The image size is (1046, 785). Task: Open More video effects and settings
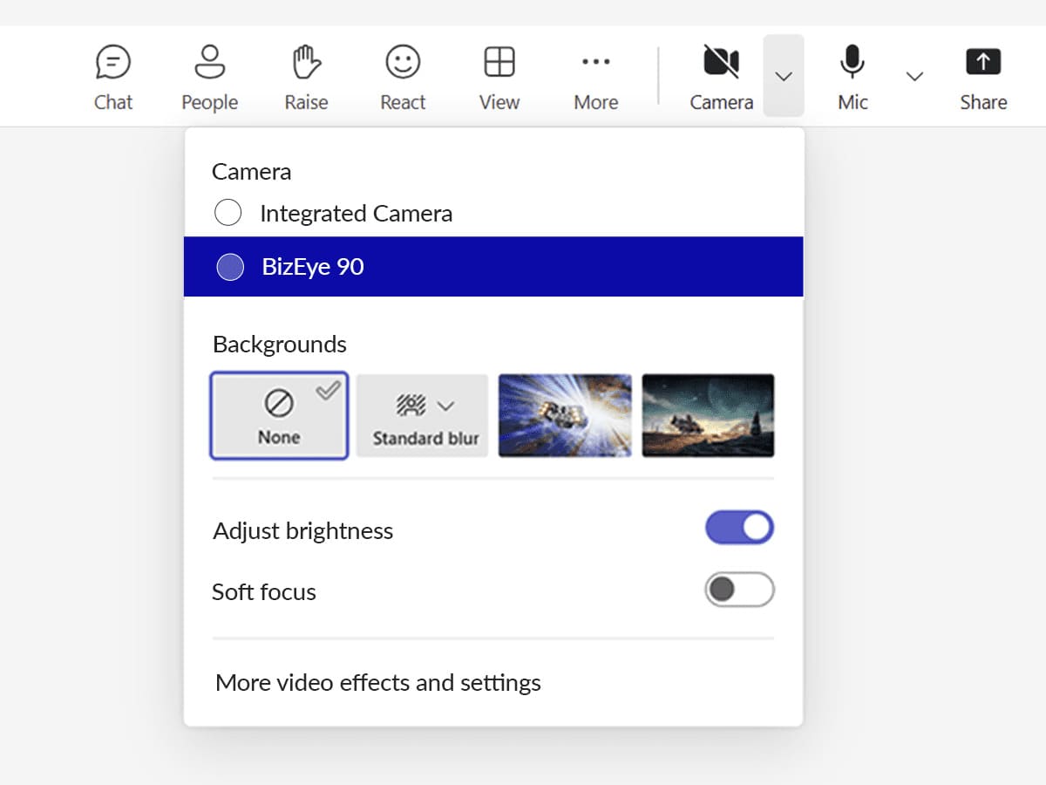pos(378,682)
